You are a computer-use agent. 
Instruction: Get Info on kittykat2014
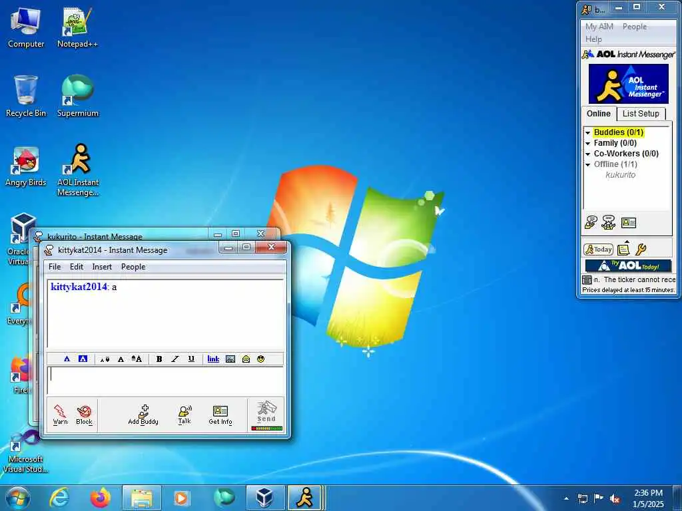coord(220,415)
